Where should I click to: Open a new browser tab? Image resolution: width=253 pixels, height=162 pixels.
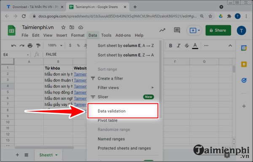[x=135, y=7]
